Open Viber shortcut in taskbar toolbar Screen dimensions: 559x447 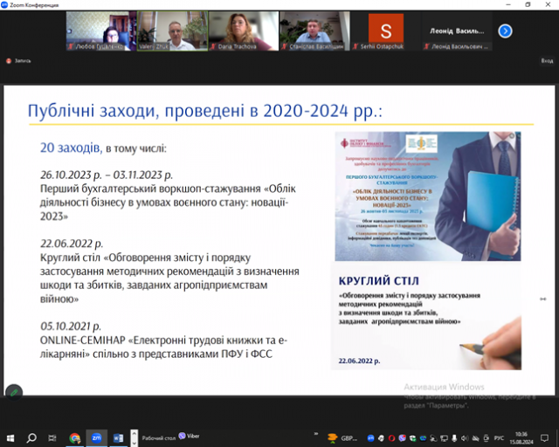189,436
